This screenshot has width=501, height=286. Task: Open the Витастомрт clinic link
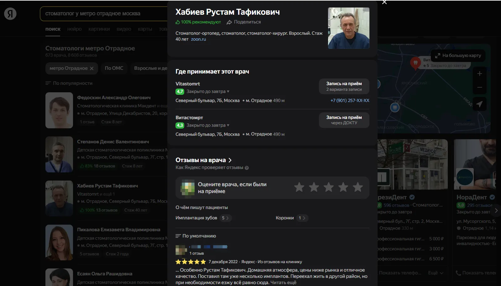tap(189, 118)
